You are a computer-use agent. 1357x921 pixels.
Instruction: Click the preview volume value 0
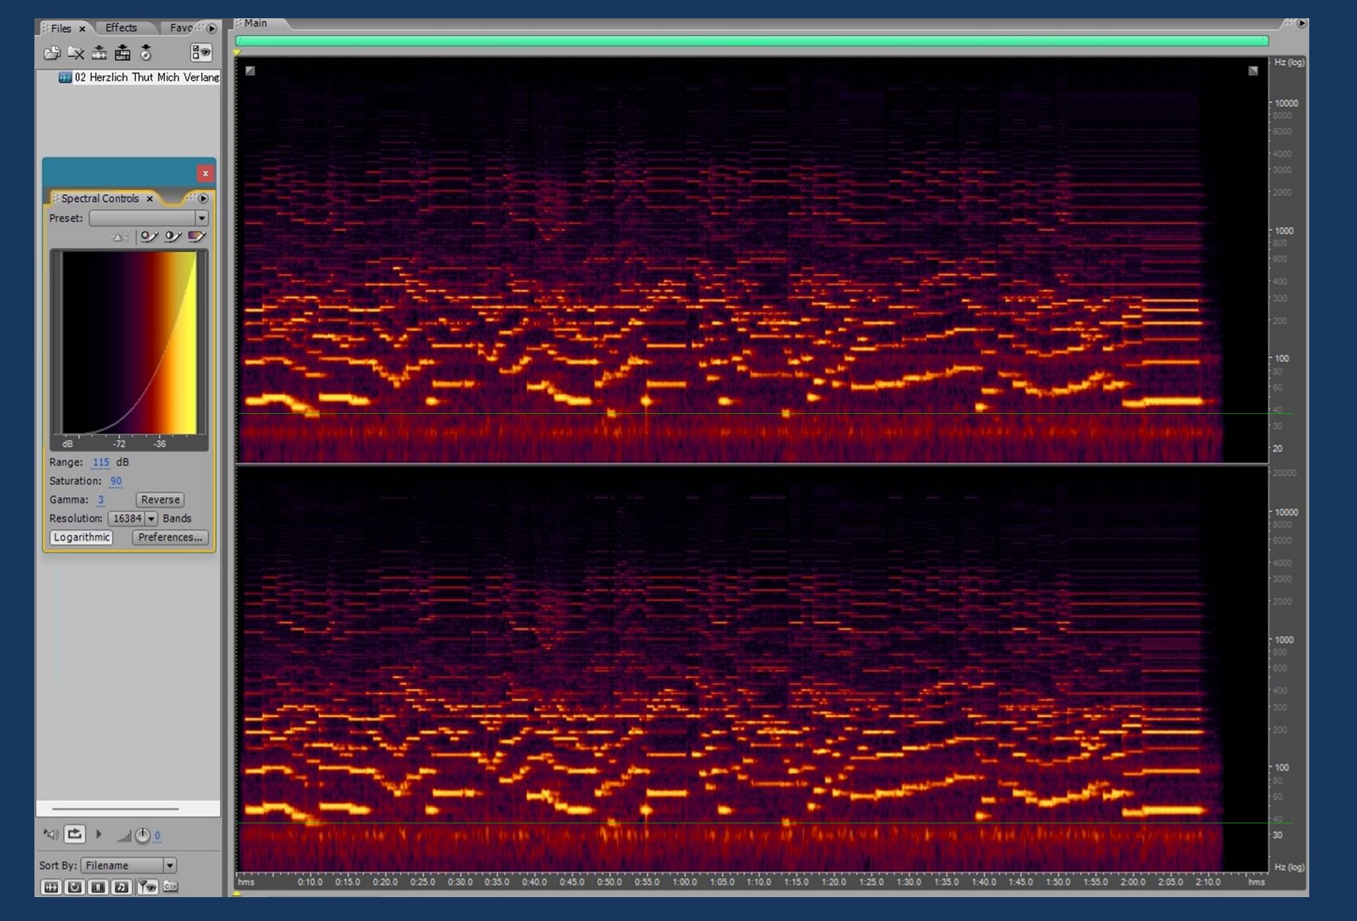coord(157,835)
